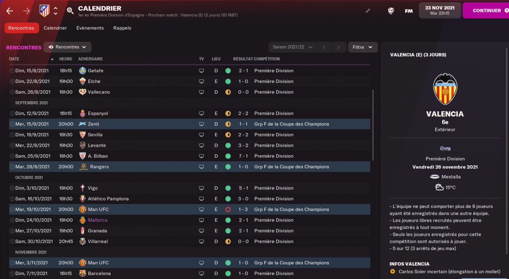Open the search magnifier icon
The width and height of the screenshot is (509, 279).
(x=70, y=11)
